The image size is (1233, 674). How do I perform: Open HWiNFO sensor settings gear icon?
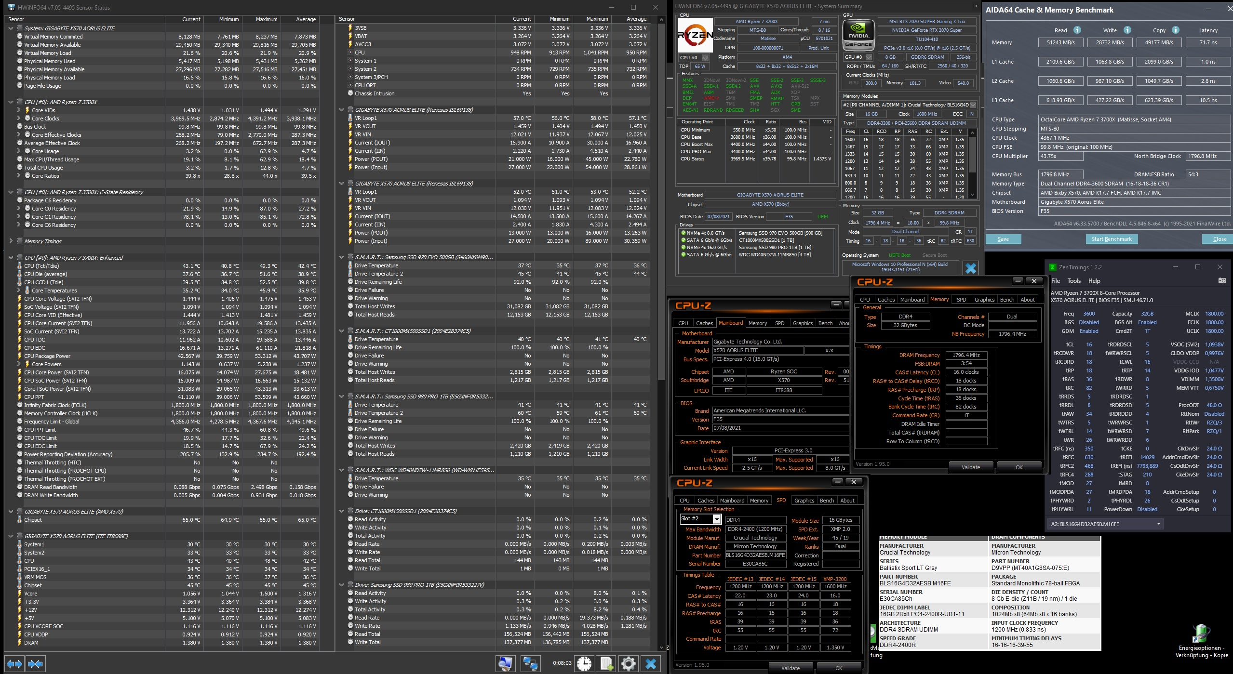click(629, 664)
